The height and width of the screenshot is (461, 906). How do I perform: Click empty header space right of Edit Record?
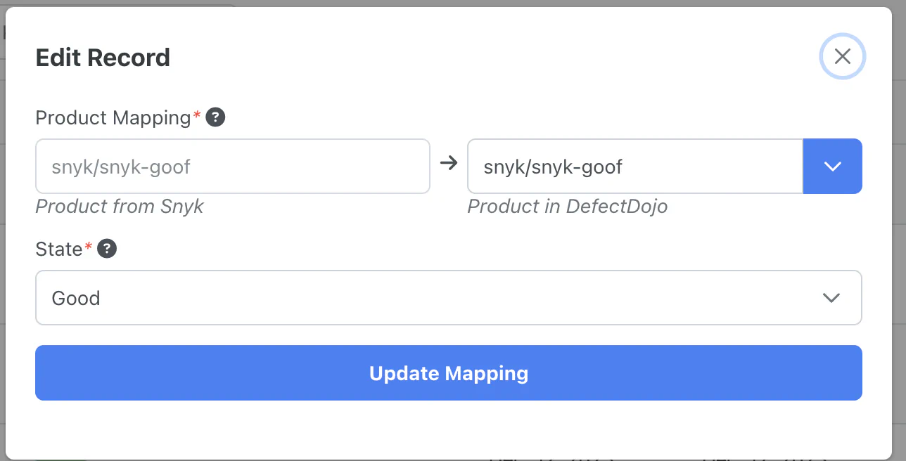point(492,58)
